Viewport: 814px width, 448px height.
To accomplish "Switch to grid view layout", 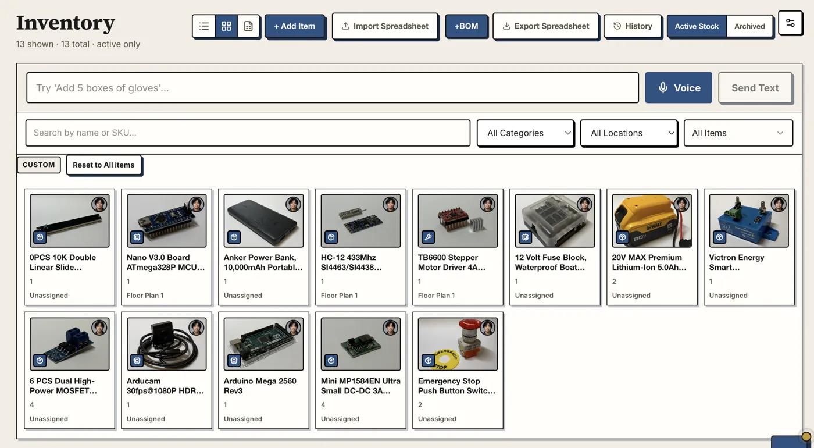I will pyautogui.click(x=226, y=26).
